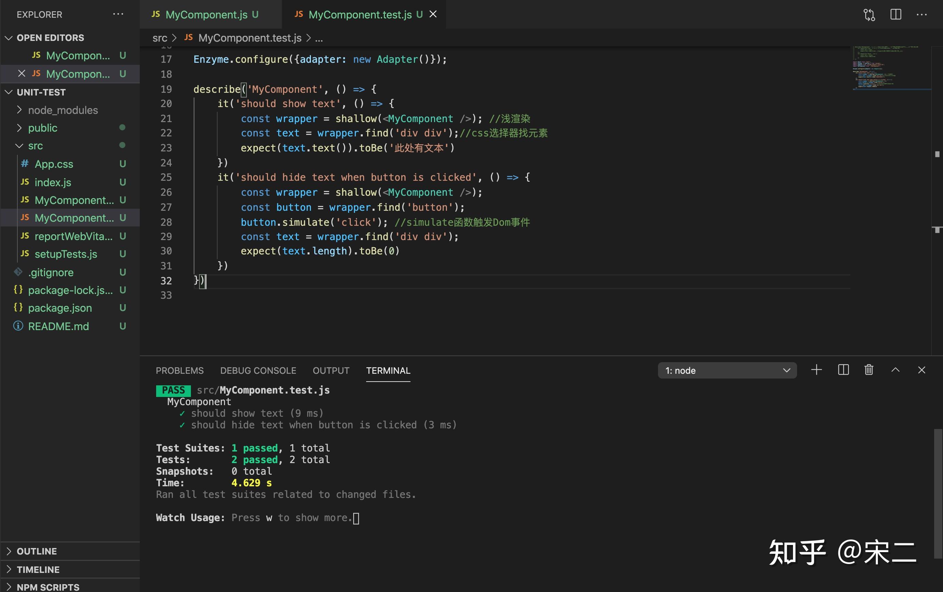Split the editor to the right
943x592 pixels.
(x=896, y=15)
